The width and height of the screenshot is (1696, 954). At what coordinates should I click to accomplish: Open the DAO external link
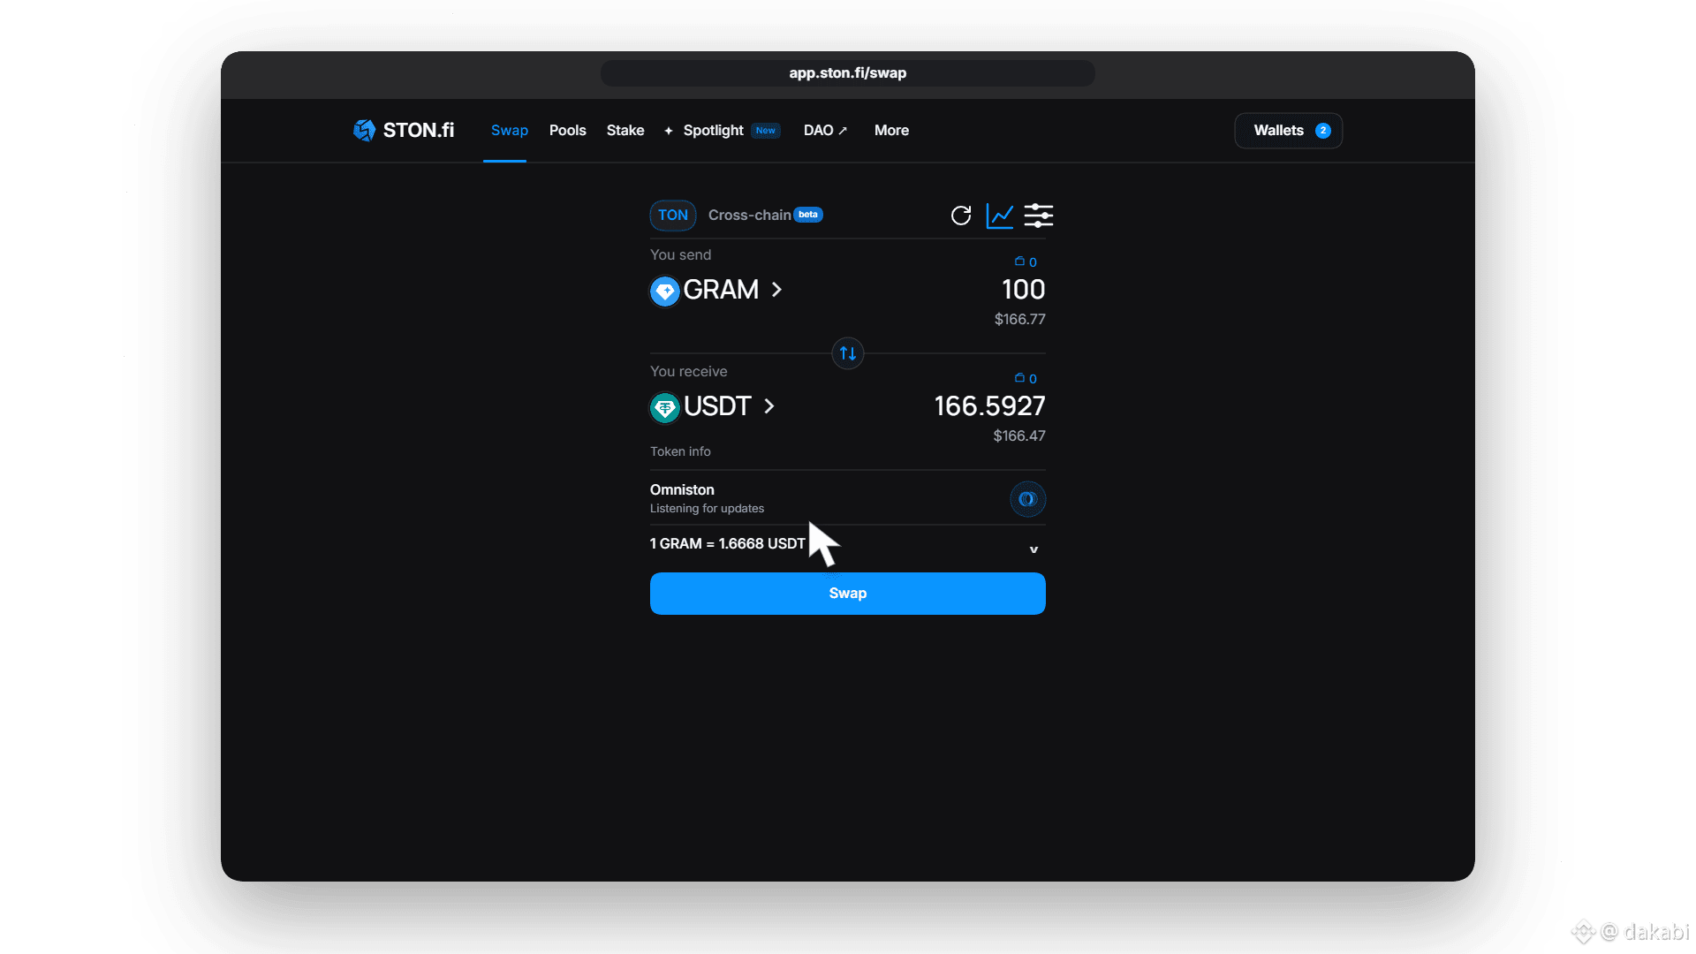pyautogui.click(x=825, y=131)
